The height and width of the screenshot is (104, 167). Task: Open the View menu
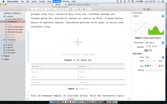(49, 1)
